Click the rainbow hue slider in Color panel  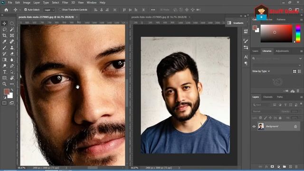click(298, 33)
